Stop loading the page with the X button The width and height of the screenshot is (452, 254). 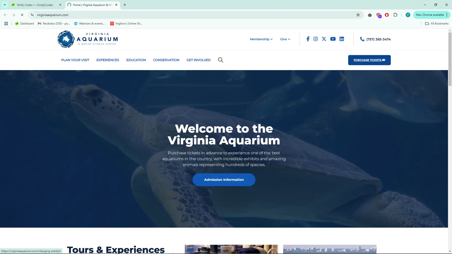pyautogui.click(x=22, y=15)
